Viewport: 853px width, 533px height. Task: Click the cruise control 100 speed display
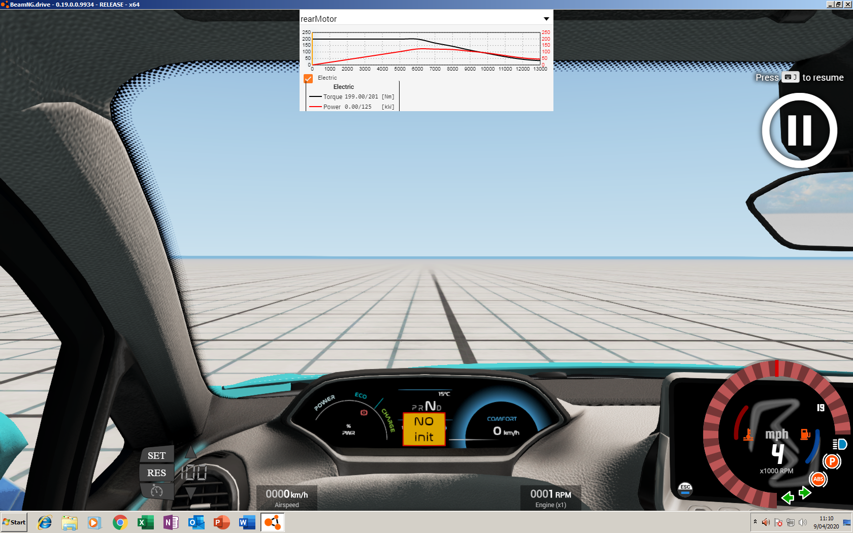(193, 473)
